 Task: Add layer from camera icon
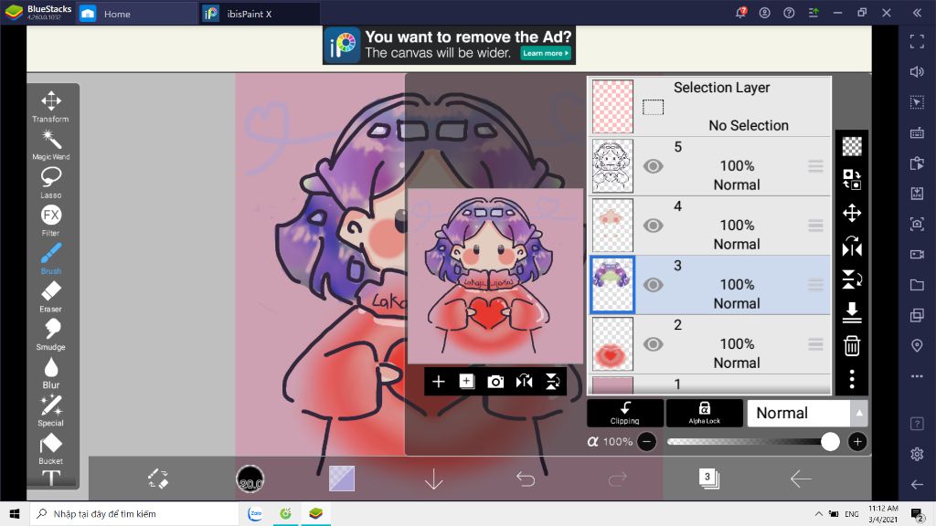pyautogui.click(x=495, y=382)
